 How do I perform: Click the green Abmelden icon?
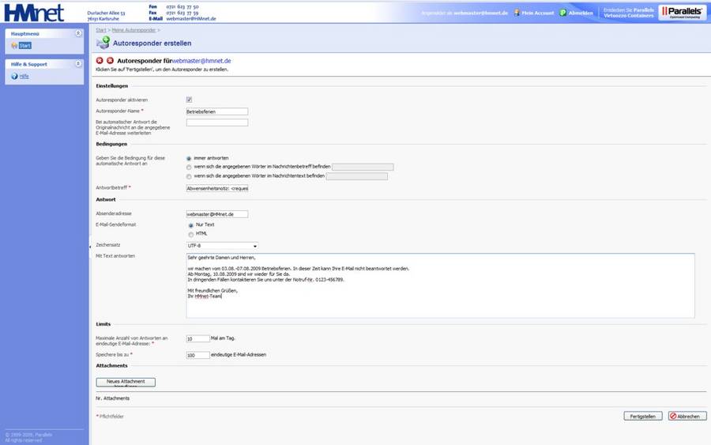click(x=562, y=13)
